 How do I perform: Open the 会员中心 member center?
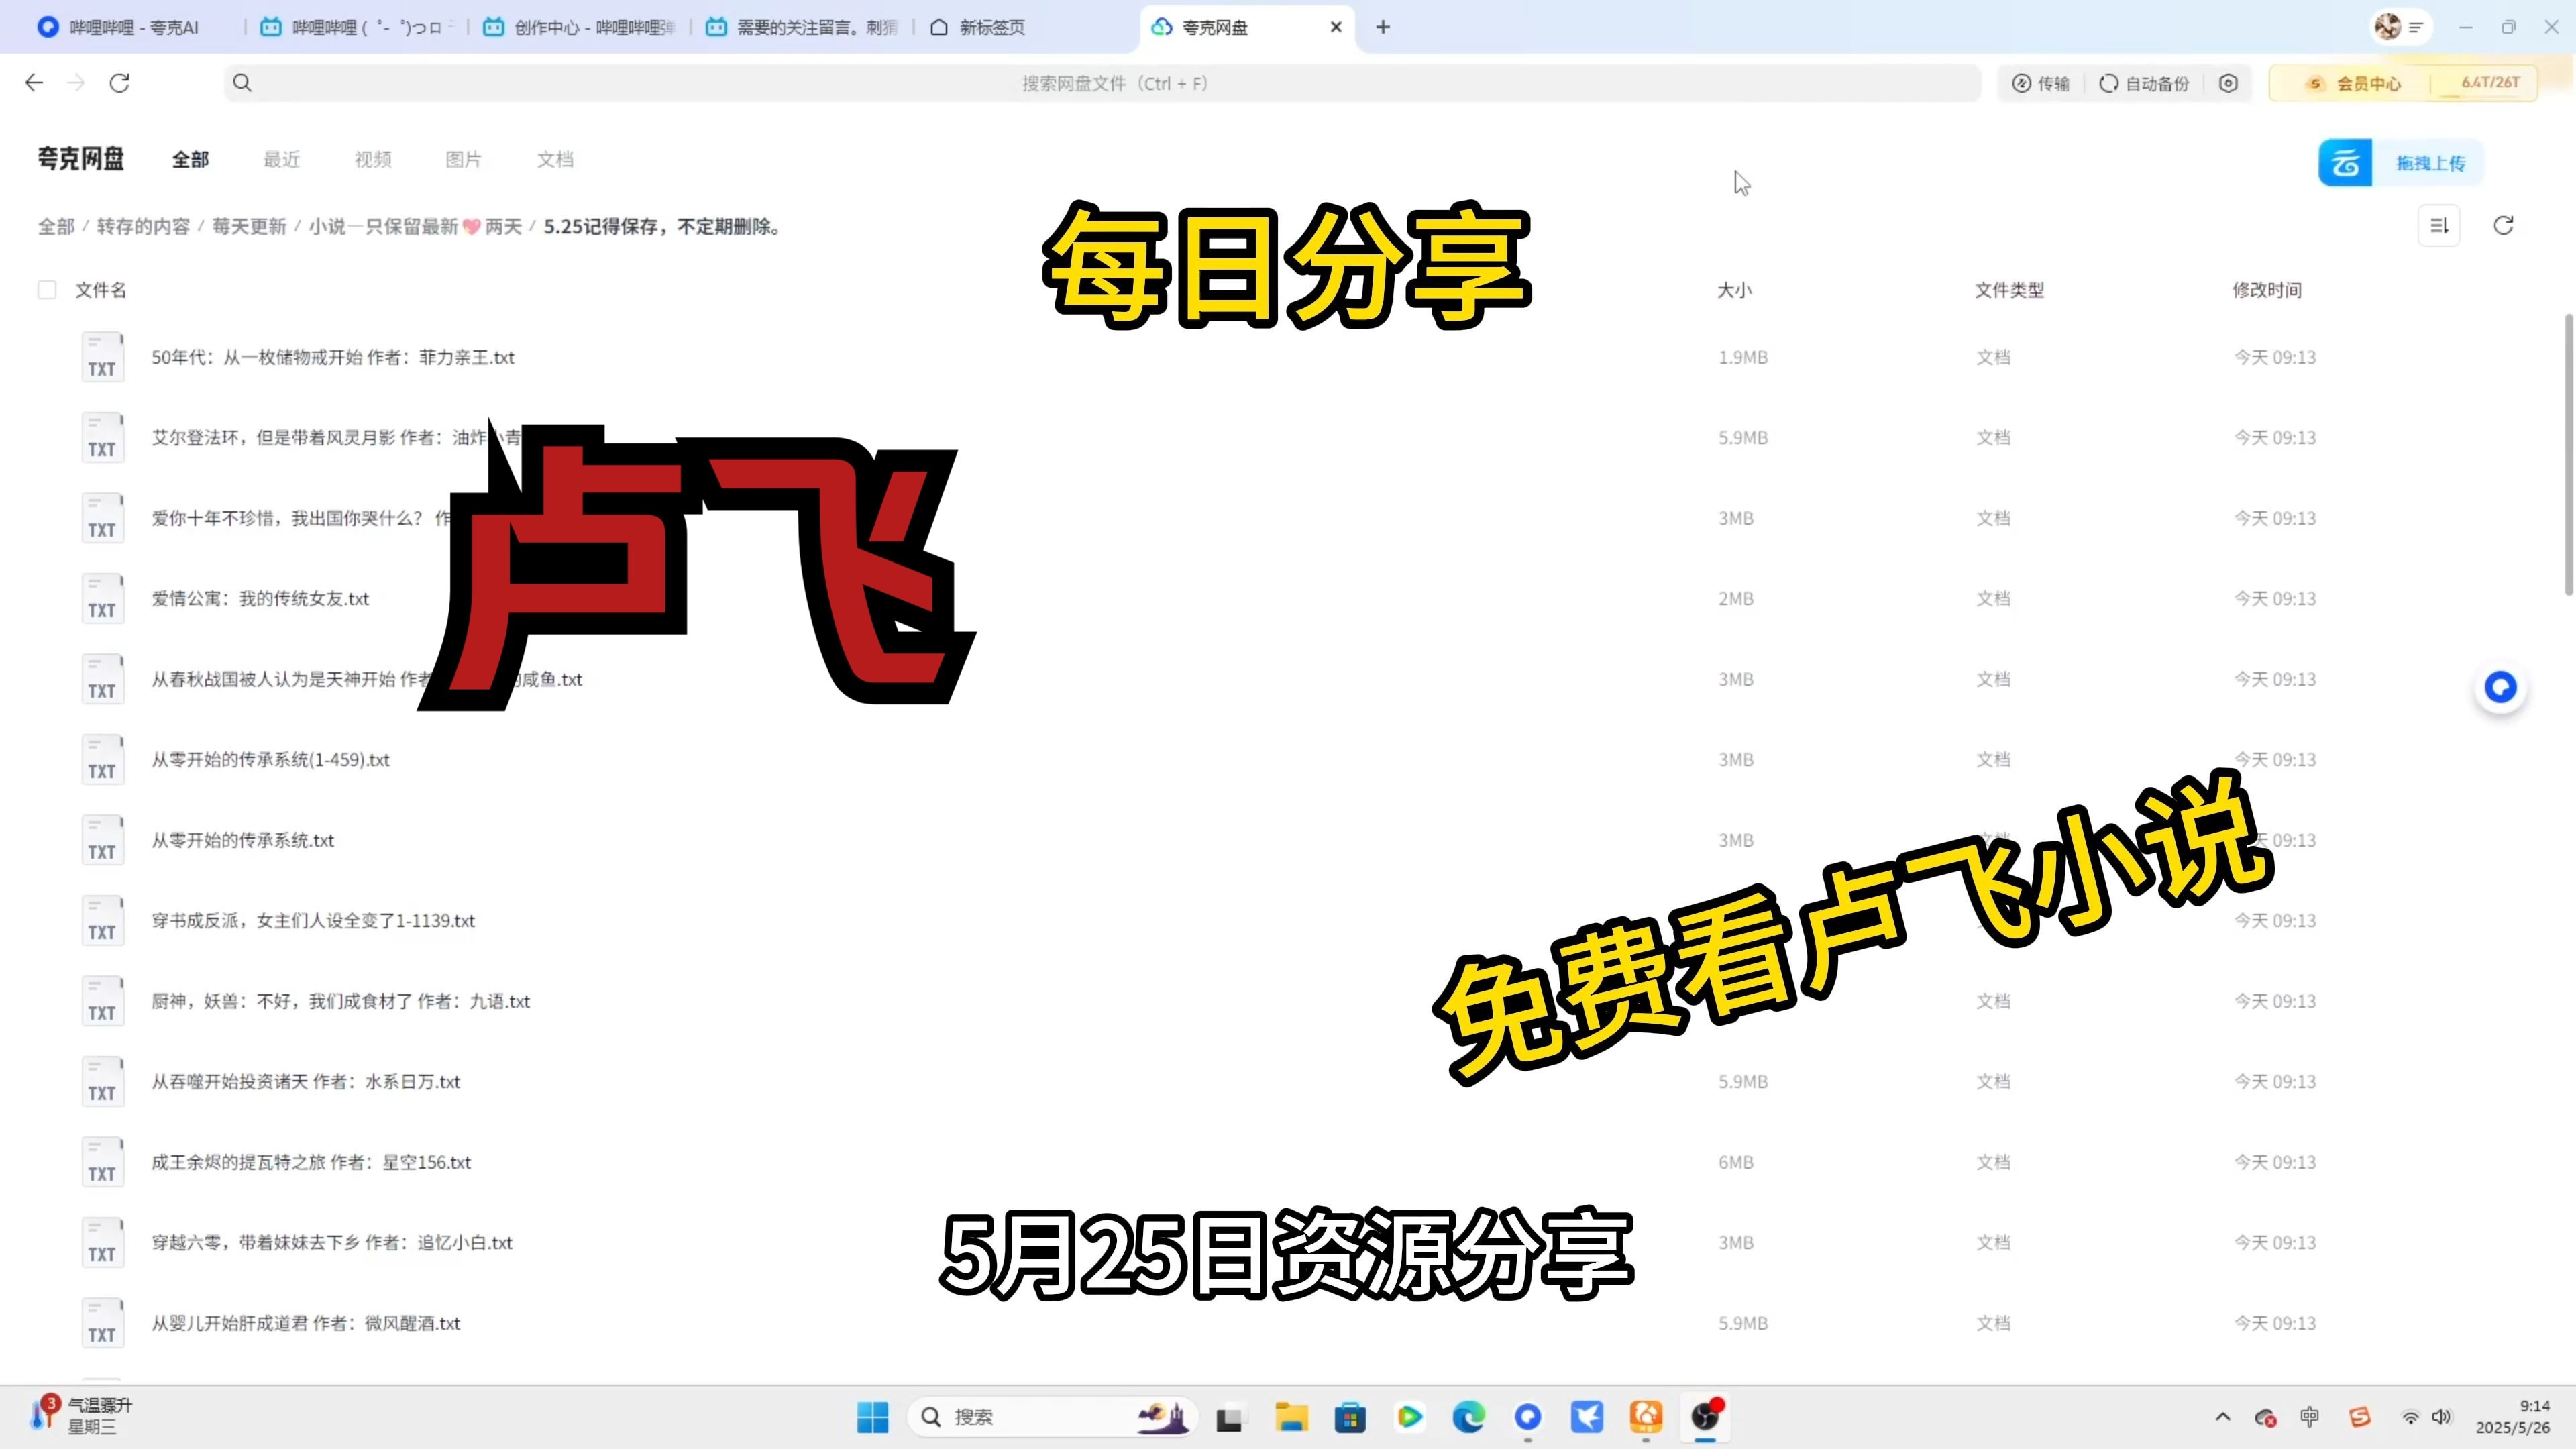[2355, 84]
